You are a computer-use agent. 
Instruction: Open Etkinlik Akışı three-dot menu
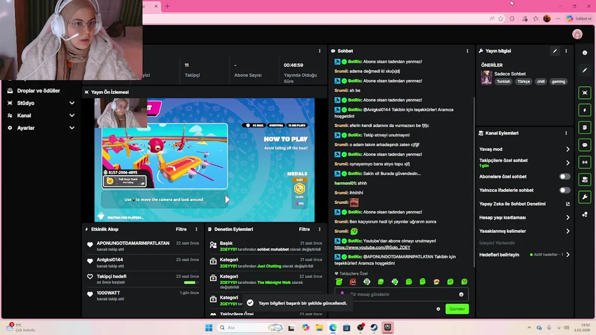coord(196,229)
